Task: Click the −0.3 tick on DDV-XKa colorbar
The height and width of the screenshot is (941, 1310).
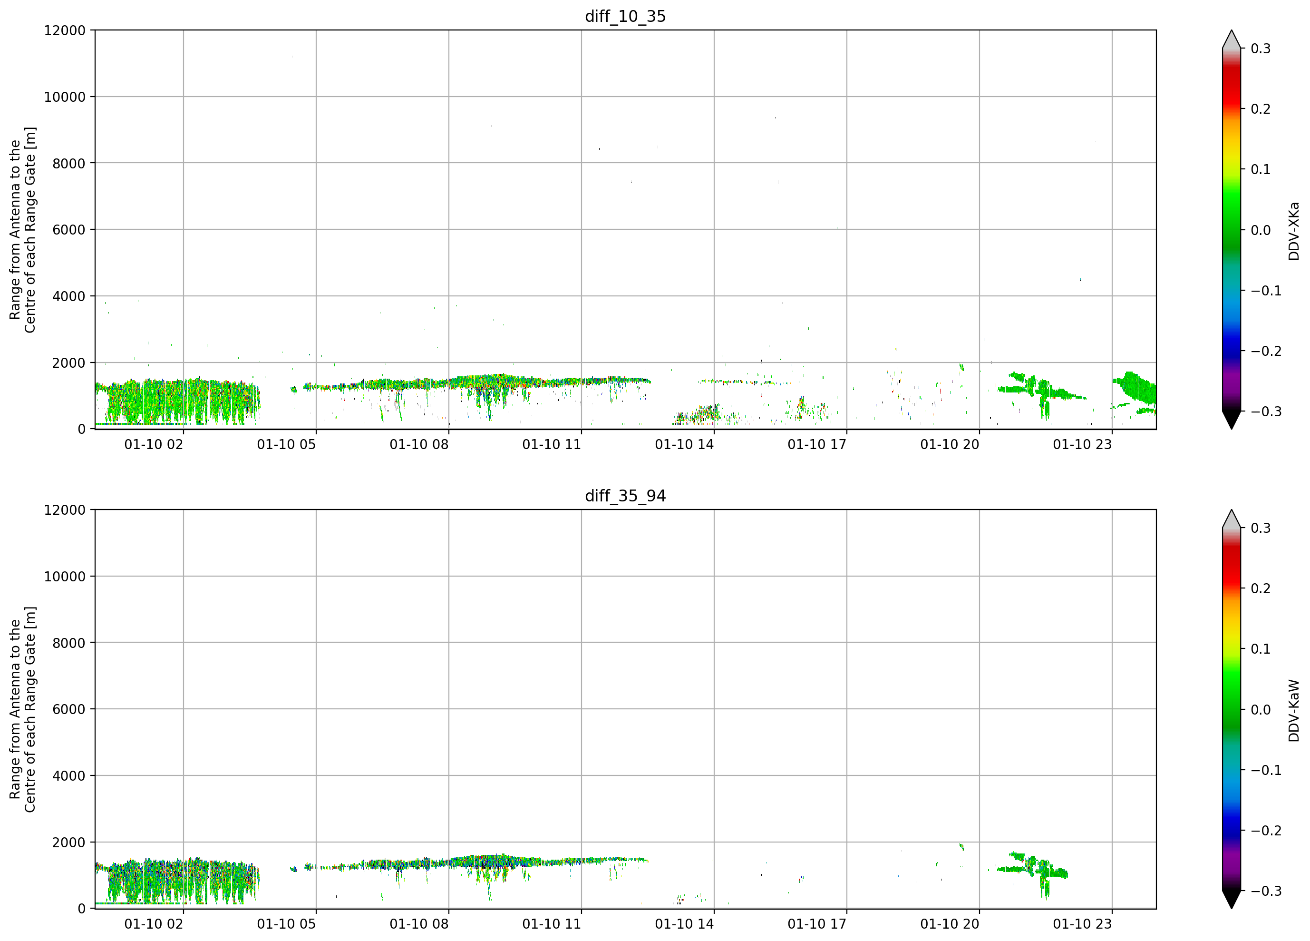Action: (1266, 412)
